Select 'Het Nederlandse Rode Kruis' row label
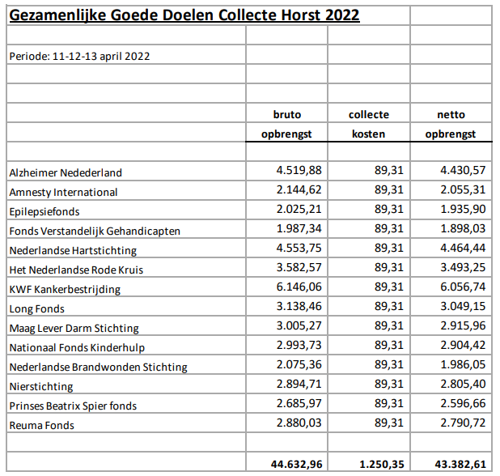The width and height of the screenshot is (500, 476). (76, 270)
